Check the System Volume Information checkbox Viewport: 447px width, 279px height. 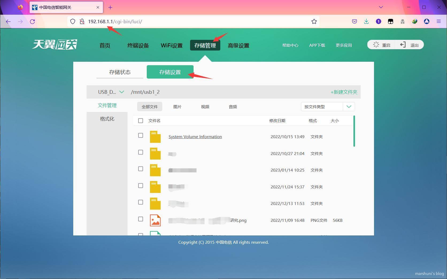click(141, 135)
